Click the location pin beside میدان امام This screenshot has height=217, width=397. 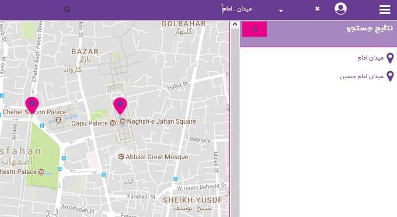[390, 58]
